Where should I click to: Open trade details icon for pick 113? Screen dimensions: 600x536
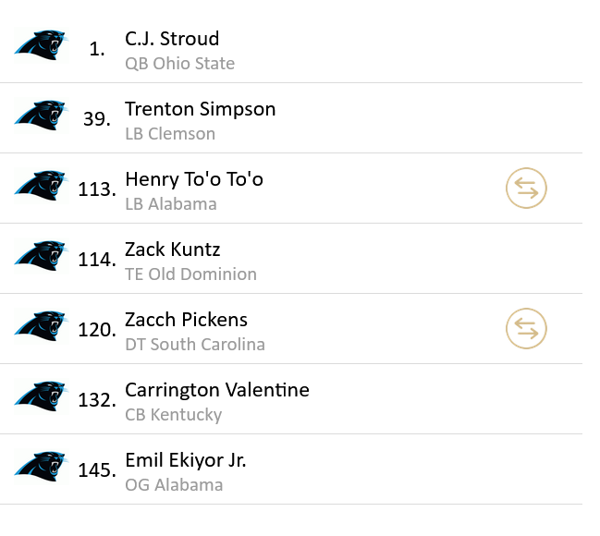pyautogui.click(x=526, y=189)
